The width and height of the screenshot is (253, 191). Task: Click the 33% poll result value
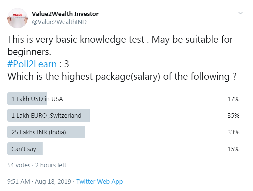[x=233, y=132]
